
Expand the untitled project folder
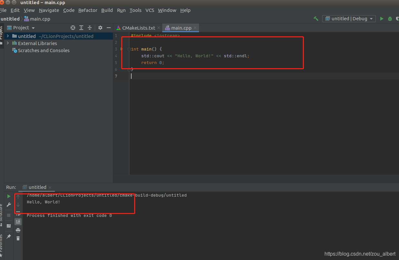click(8, 36)
